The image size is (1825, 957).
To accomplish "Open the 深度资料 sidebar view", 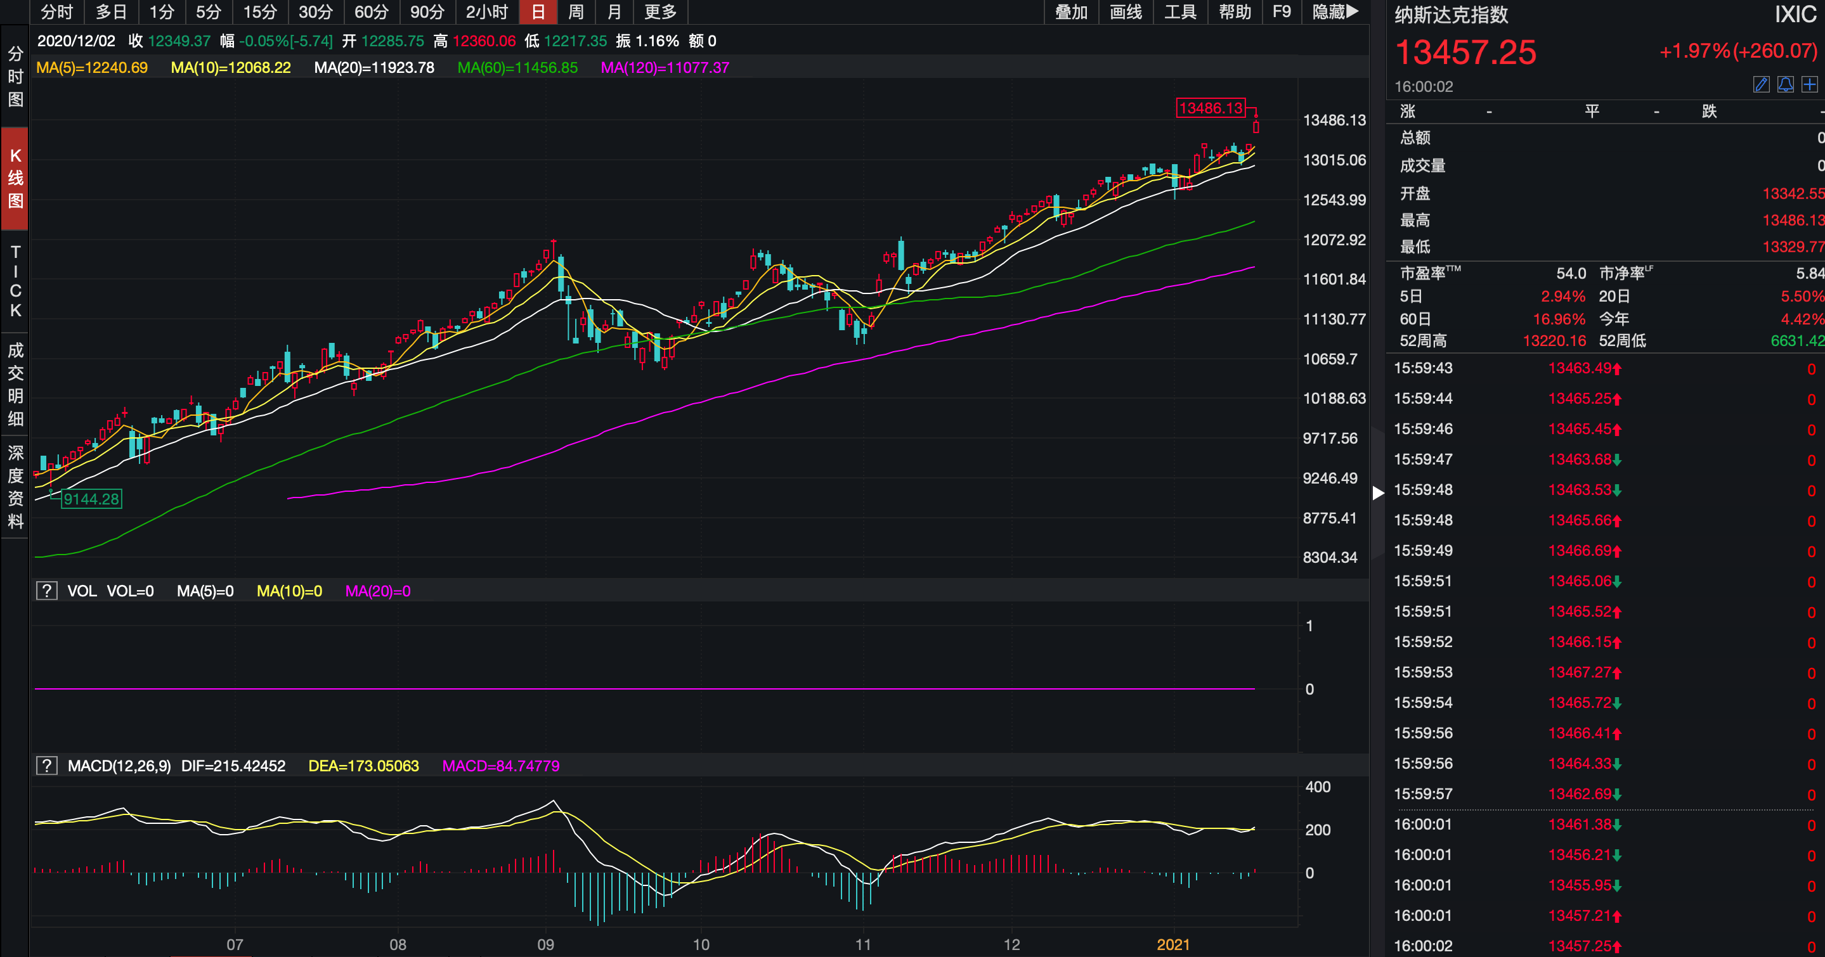I will click(15, 487).
